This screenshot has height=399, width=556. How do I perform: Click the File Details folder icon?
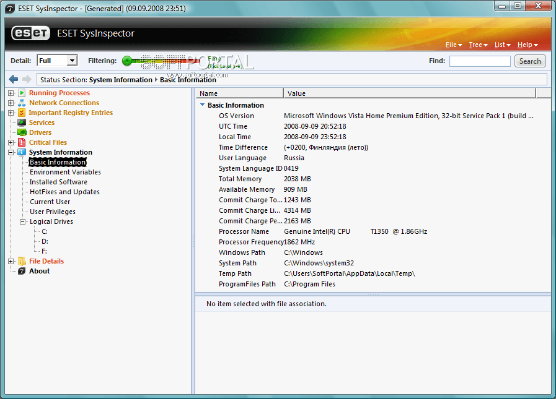(x=22, y=261)
